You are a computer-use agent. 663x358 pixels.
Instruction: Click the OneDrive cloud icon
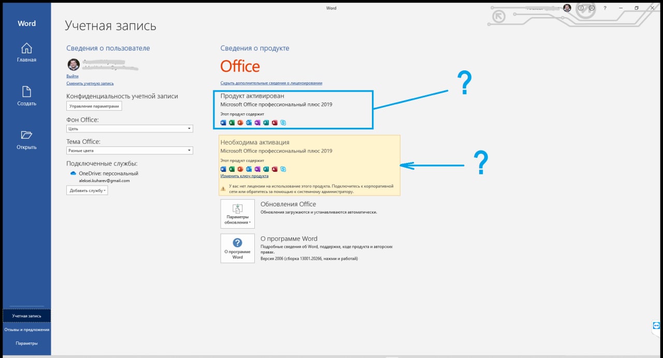pos(73,173)
